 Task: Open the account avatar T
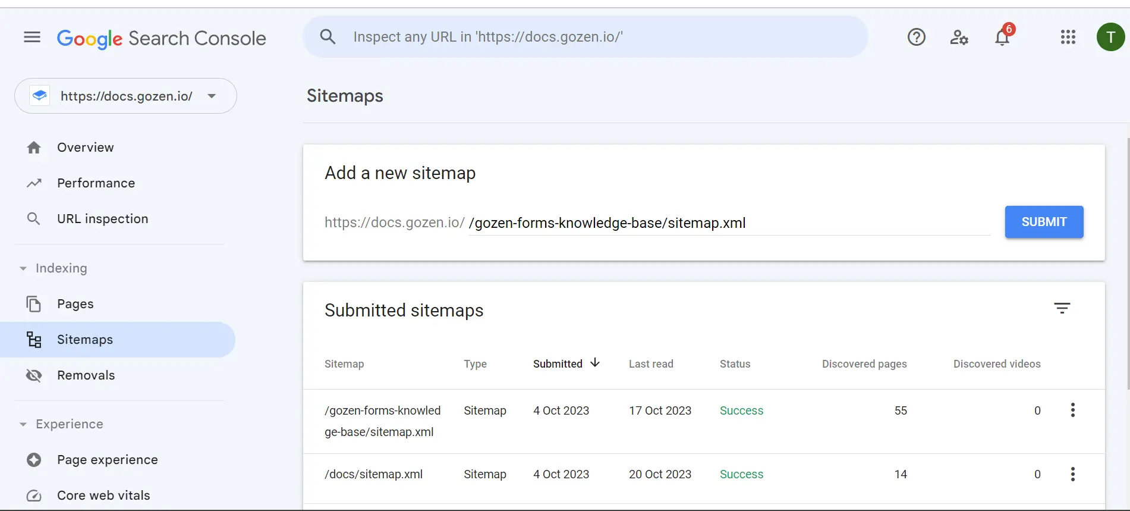coord(1110,37)
